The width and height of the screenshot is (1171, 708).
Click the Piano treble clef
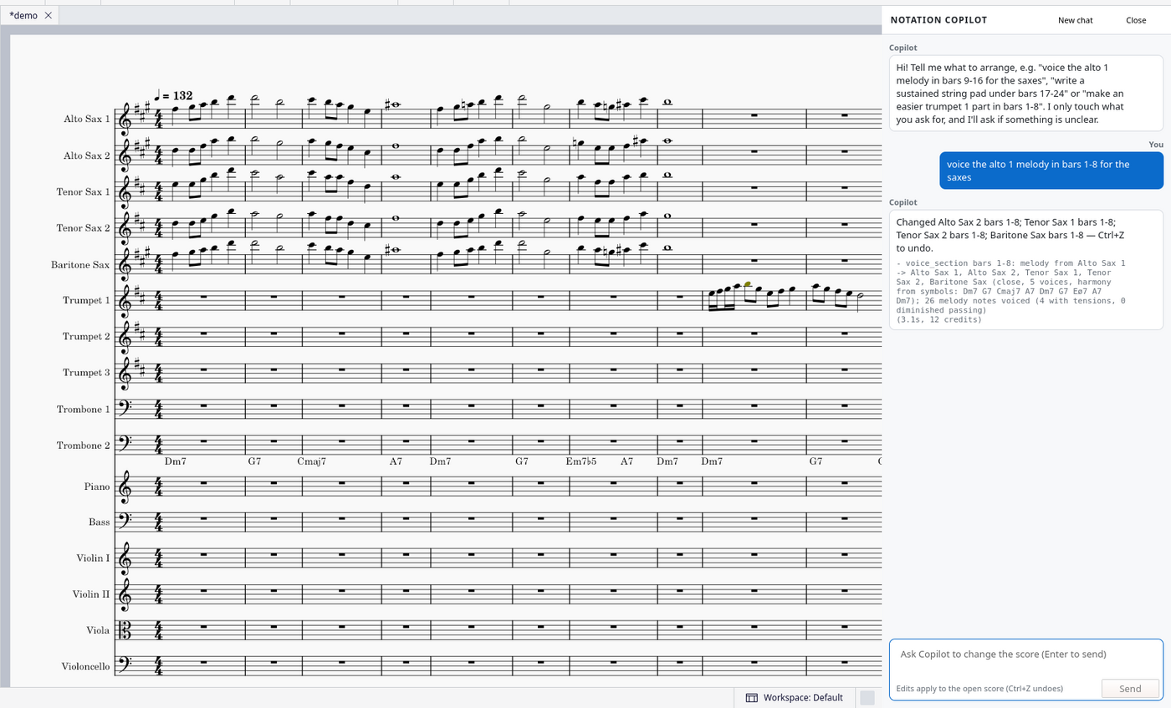tap(126, 486)
